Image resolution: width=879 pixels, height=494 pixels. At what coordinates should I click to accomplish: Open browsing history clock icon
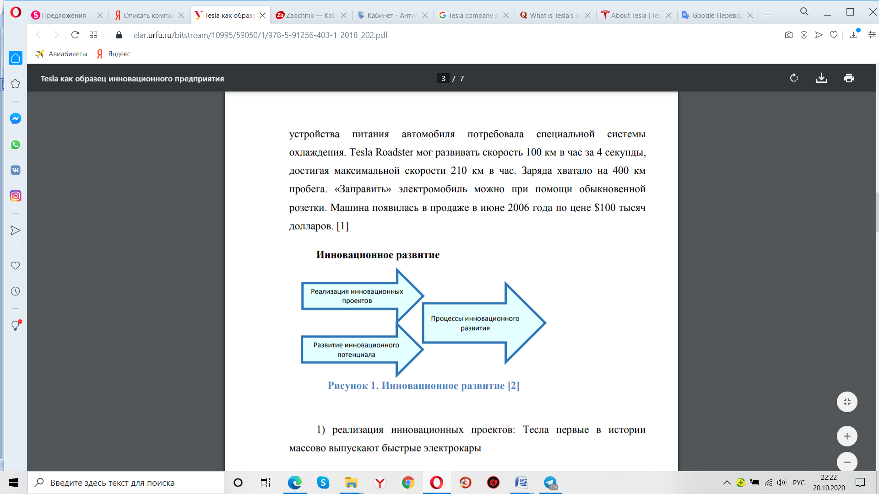(x=16, y=291)
